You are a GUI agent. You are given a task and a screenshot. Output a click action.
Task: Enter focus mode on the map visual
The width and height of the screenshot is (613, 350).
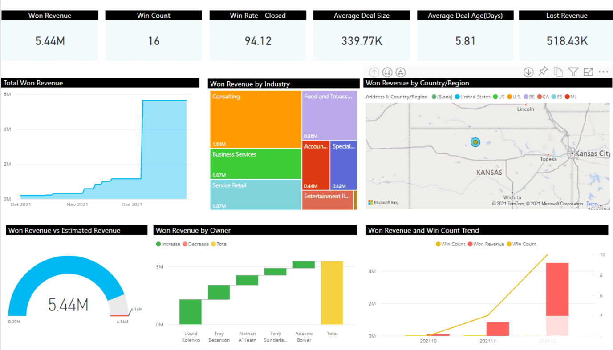tap(588, 72)
